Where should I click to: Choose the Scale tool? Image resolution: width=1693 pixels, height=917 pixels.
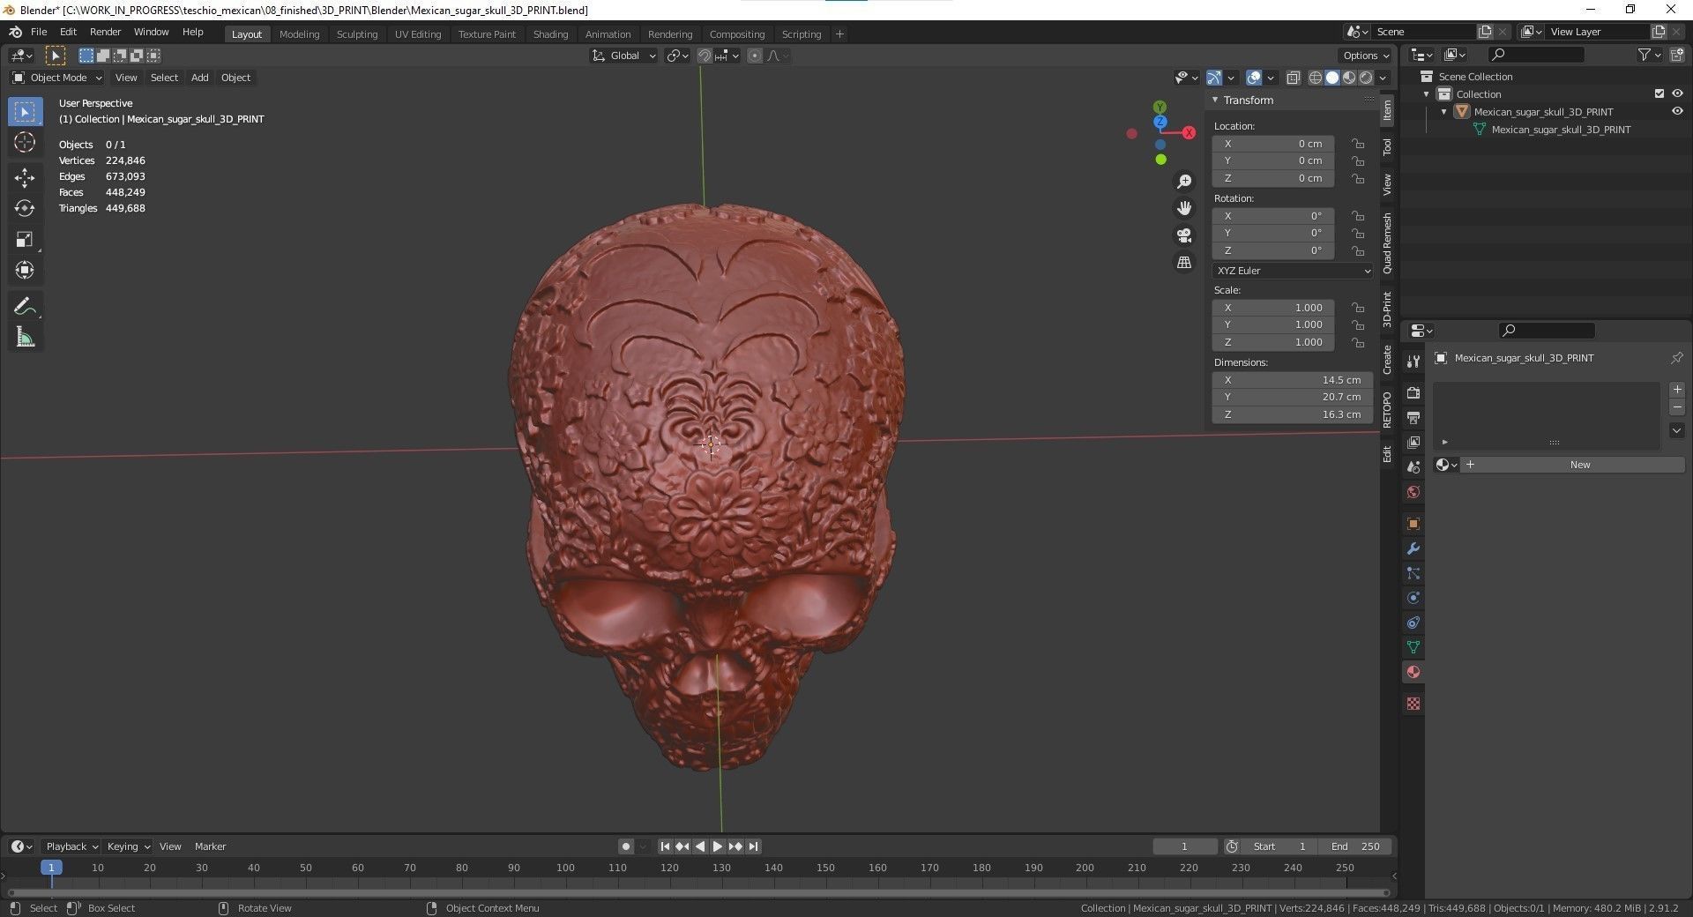tap(25, 240)
